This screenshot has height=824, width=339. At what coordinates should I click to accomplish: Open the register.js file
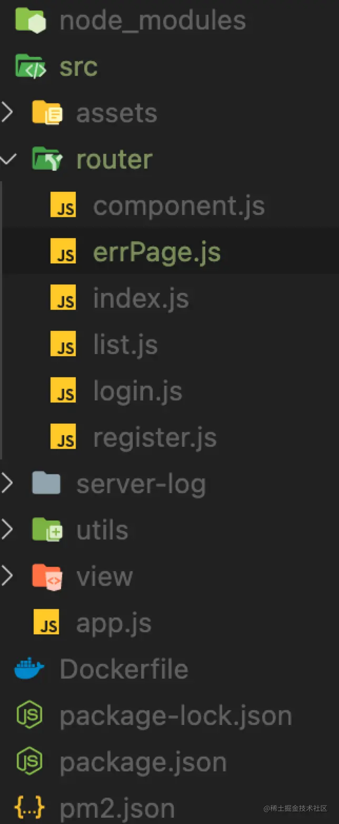155,438
